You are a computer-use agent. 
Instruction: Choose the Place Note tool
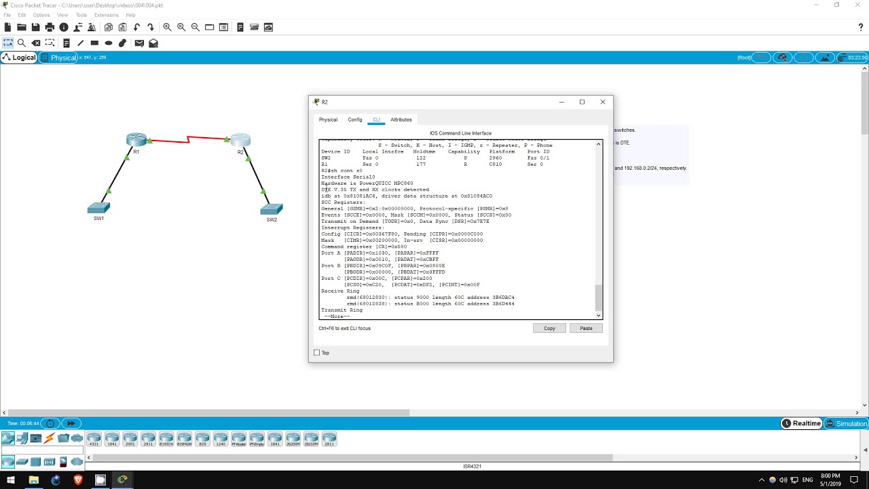point(67,43)
